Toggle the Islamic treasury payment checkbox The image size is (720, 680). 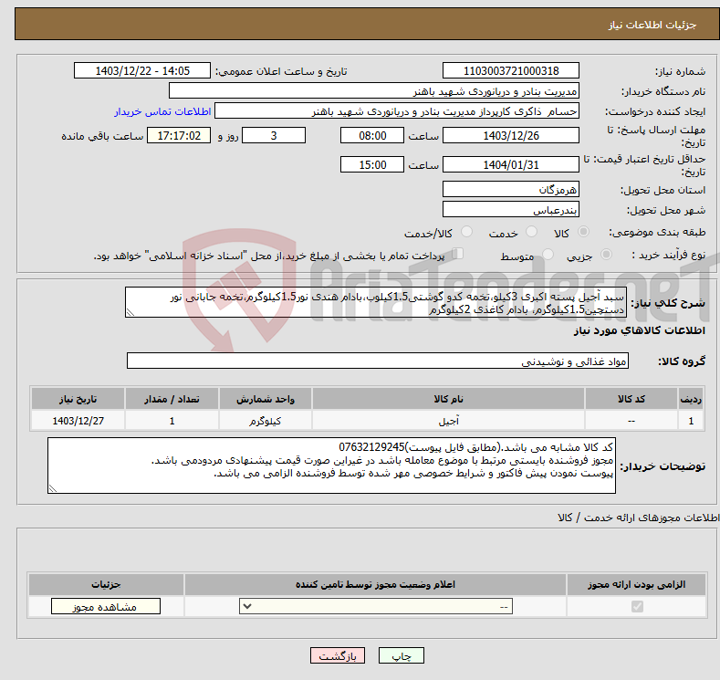click(458, 254)
